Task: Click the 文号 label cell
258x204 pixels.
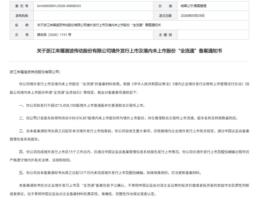Action: [22, 35]
